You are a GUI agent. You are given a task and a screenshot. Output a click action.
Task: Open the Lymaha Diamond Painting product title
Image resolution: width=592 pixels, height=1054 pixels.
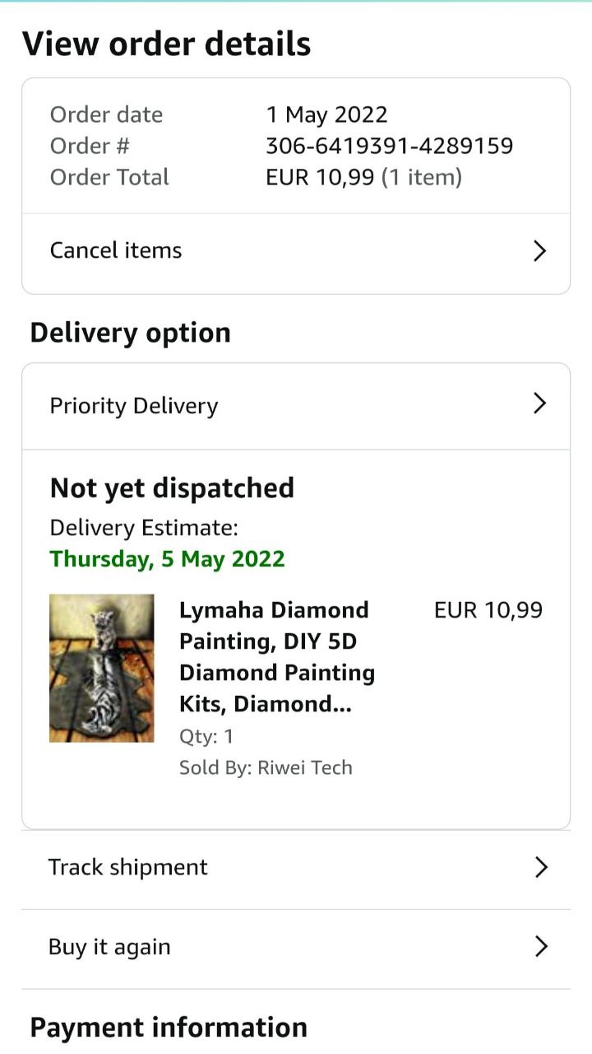point(275,657)
